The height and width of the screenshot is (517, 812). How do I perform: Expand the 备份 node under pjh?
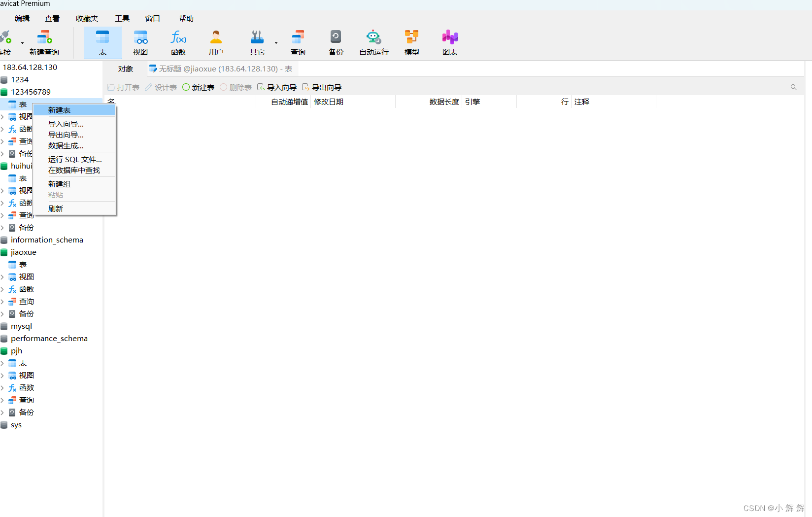pos(2,413)
